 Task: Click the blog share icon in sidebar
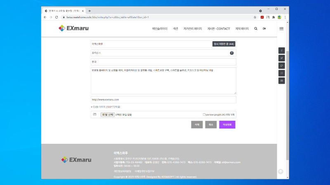click(282, 66)
